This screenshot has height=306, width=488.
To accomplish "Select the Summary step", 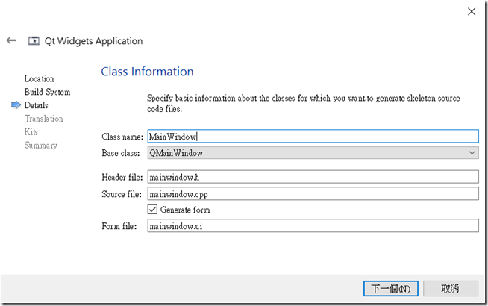I will pos(41,146).
